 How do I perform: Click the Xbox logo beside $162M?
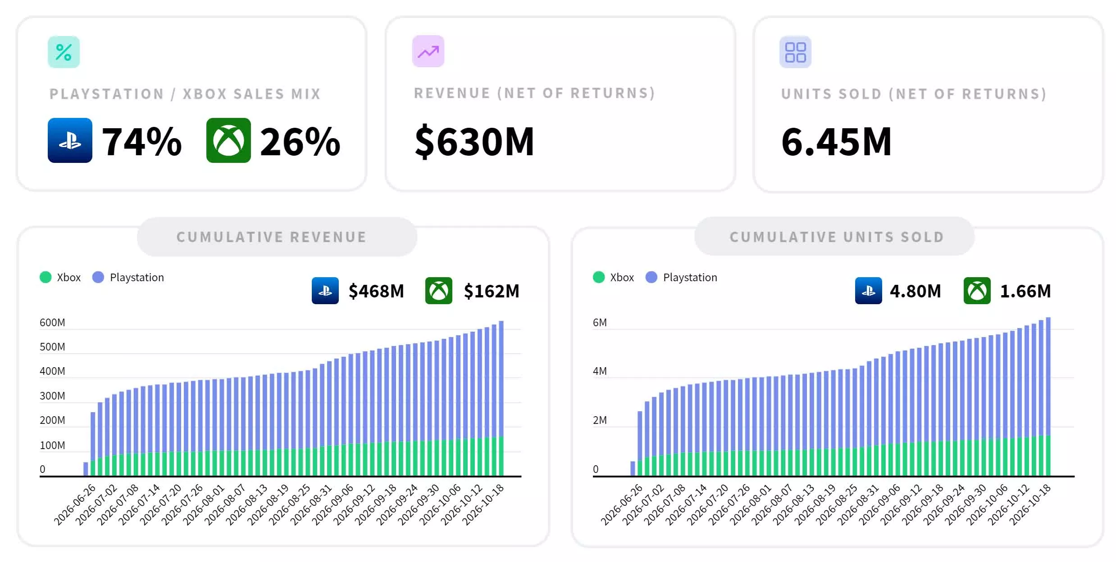pos(439,291)
